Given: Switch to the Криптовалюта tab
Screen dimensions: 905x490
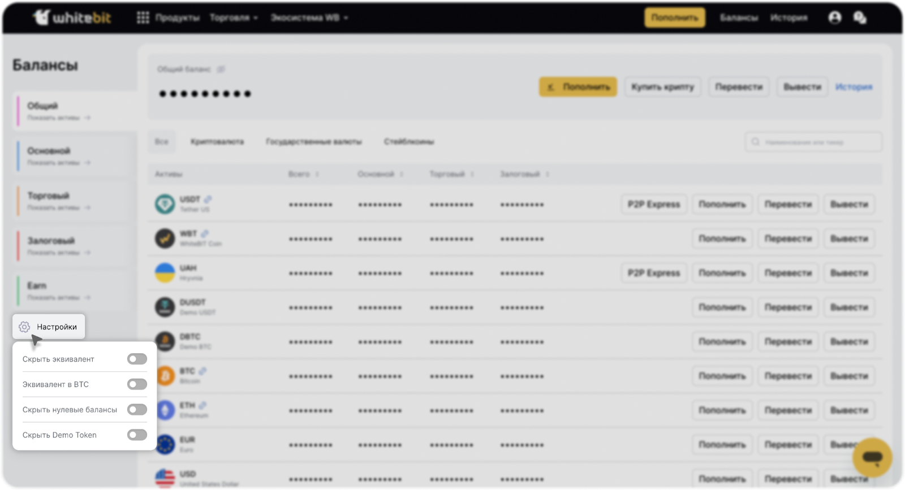Looking at the screenshot, I should (x=217, y=141).
